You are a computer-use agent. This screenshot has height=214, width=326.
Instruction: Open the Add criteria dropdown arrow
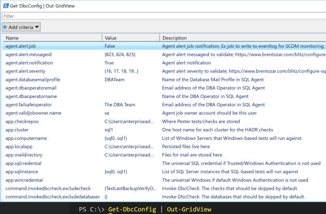click(x=37, y=26)
